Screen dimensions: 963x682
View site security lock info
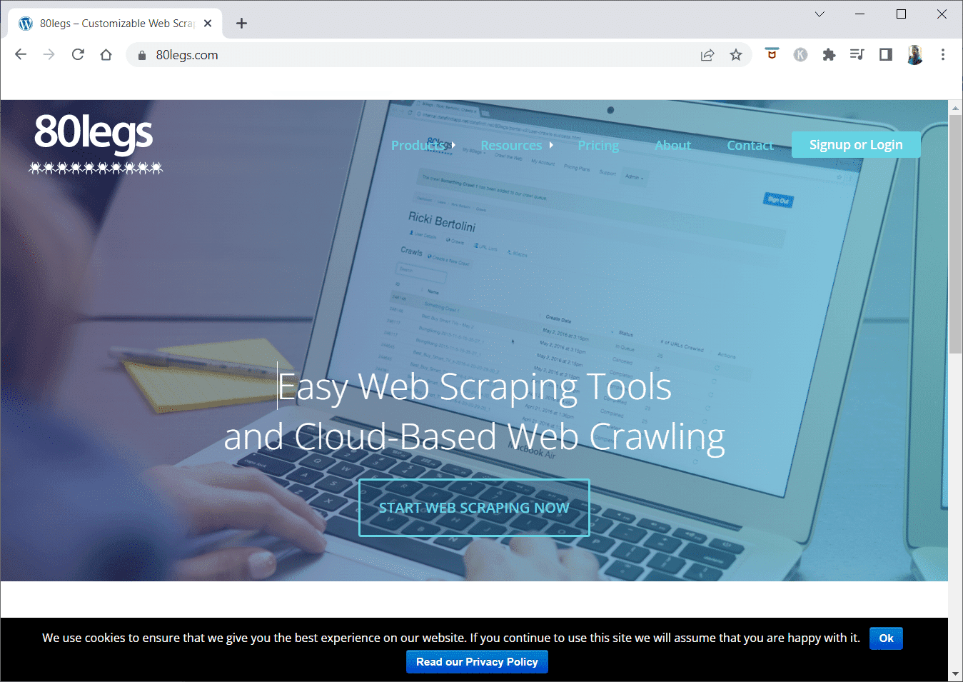pyautogui.click(x=142, y=55)
